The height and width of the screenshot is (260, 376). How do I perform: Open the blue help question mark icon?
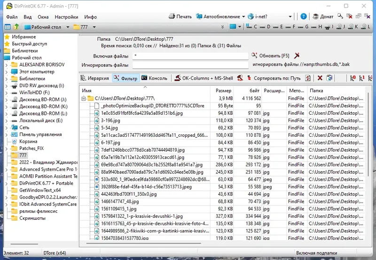[303, 16]
